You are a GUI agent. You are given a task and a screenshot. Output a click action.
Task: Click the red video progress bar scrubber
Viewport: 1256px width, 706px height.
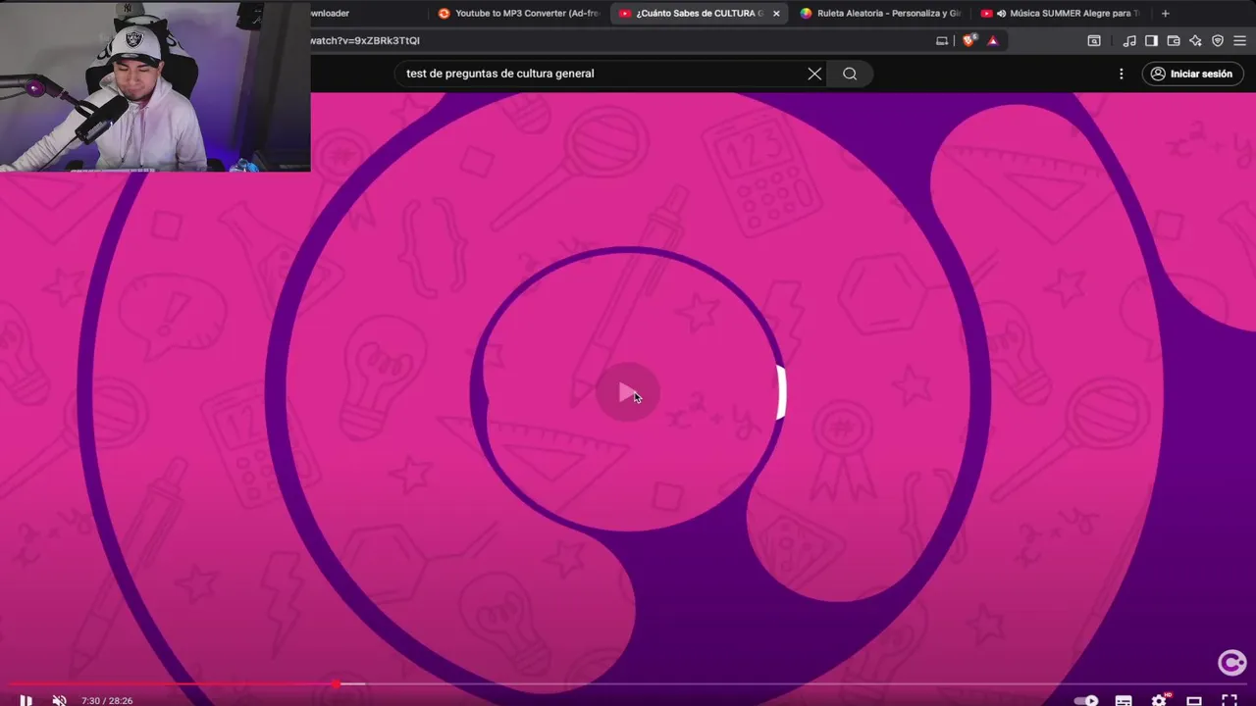pos(337,683)
